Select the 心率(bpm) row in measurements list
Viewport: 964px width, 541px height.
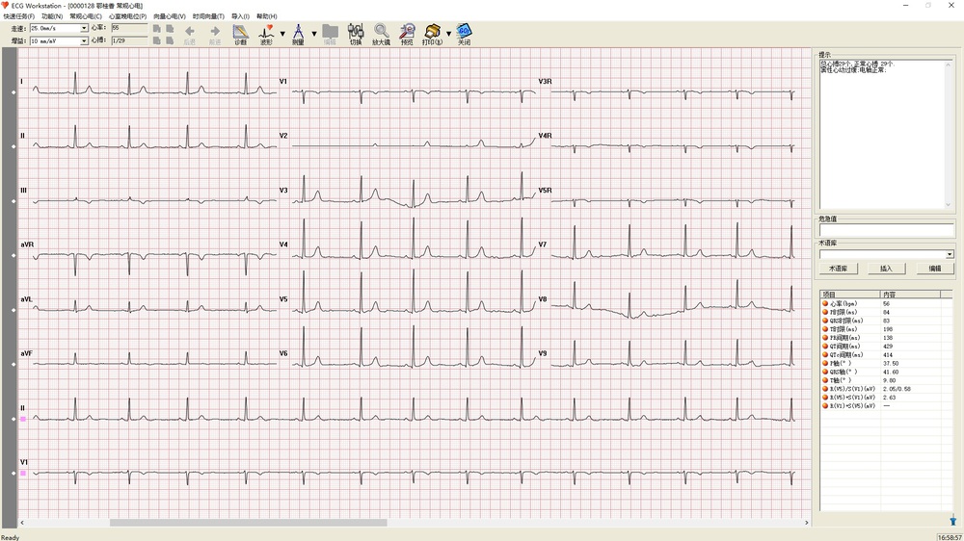coord(848,303)
